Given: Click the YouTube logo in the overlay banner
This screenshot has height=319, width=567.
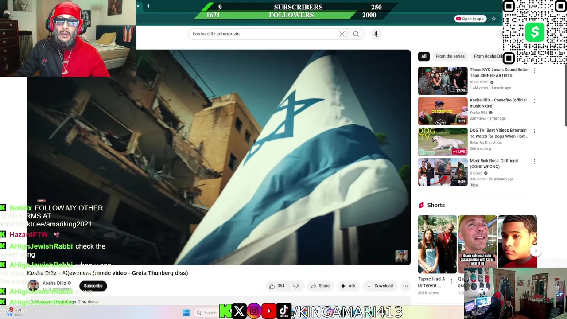Looking at the screenshot, I should pyautogui.click(x=269, y=311).
